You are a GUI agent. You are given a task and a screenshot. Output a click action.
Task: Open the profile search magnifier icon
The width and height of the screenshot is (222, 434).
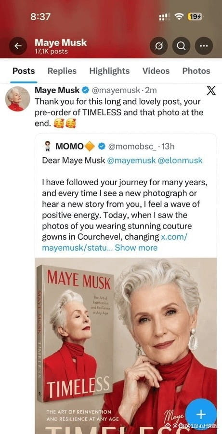(x=181, y=46)
